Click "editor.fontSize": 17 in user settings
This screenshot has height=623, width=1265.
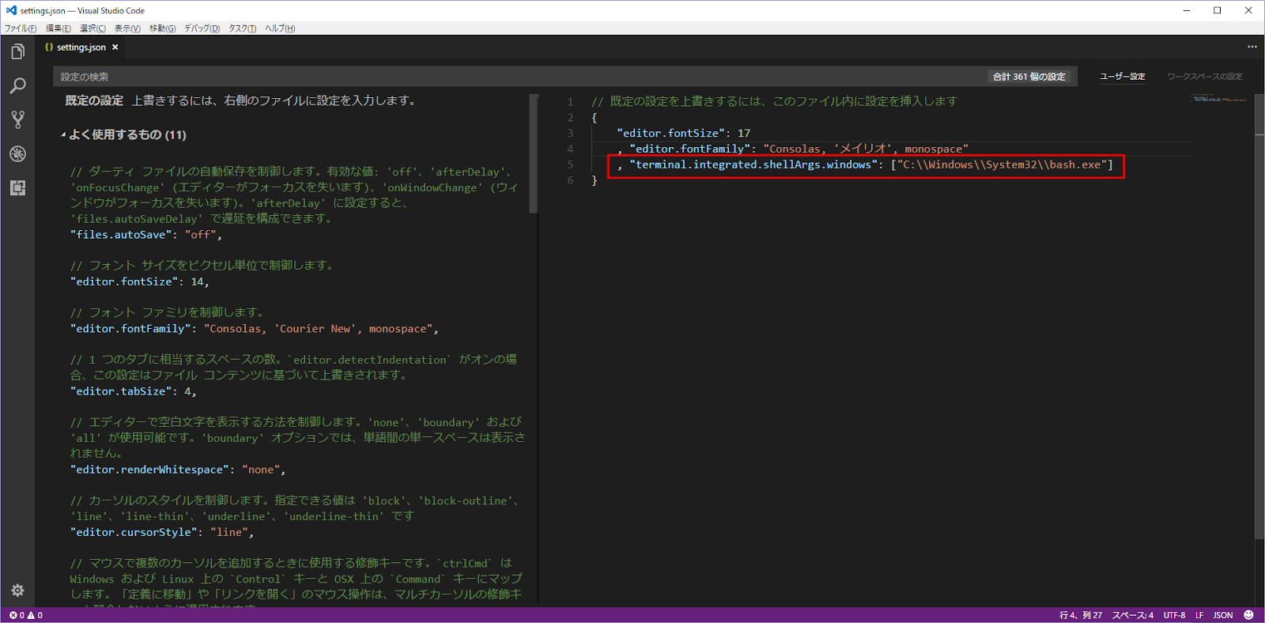pyautogui.click(x=684, y=133)
